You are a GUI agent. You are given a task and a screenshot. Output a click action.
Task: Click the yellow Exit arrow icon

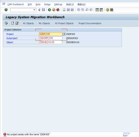point(54,10)
